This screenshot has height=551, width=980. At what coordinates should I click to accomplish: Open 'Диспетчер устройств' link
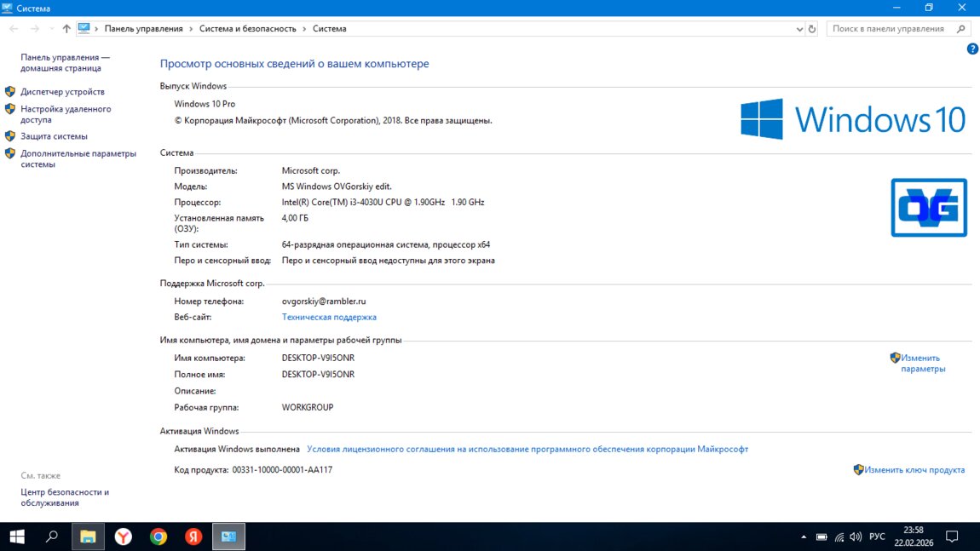(x=62, y=92)
